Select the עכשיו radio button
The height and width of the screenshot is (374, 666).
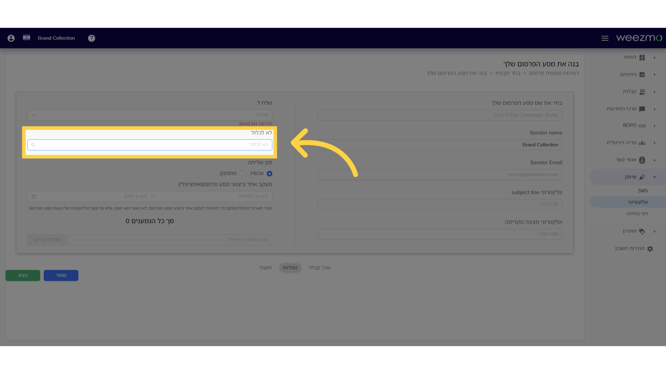270,173
